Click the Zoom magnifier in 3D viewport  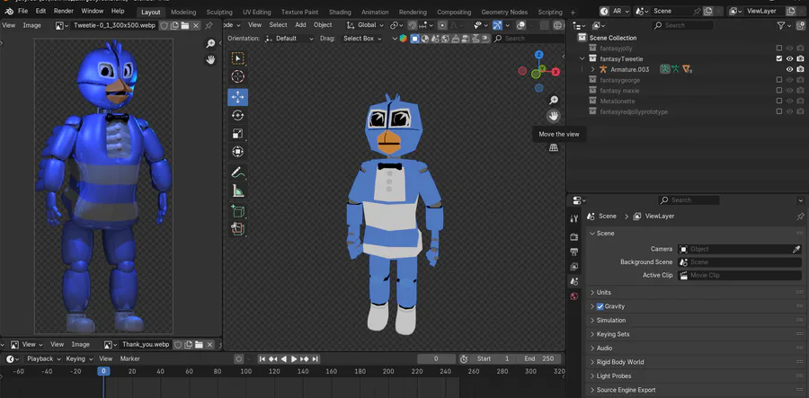click(554, 100)
